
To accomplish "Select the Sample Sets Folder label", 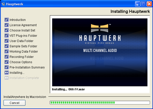I will click(x=23, y=46).
